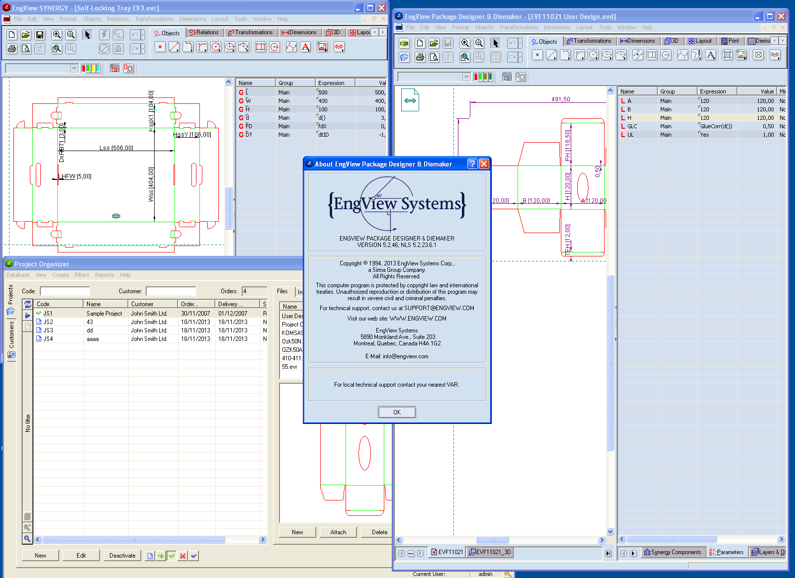795x578 pixels.
Task: Click the blue document icon beside Deactivate
Action: pyautogui.click(x=150, y=556)
